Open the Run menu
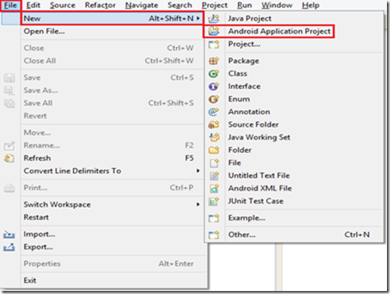The image size is (390, 294). [x=244, y=5]
